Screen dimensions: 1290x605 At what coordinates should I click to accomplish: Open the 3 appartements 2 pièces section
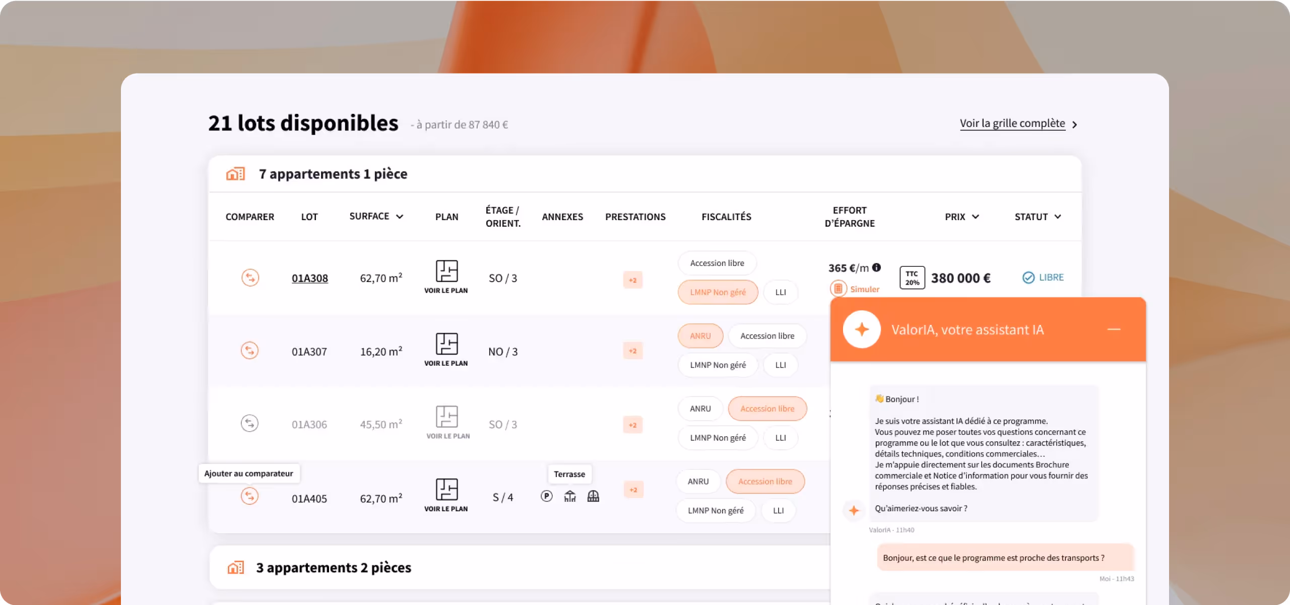(x=334, y=568)
